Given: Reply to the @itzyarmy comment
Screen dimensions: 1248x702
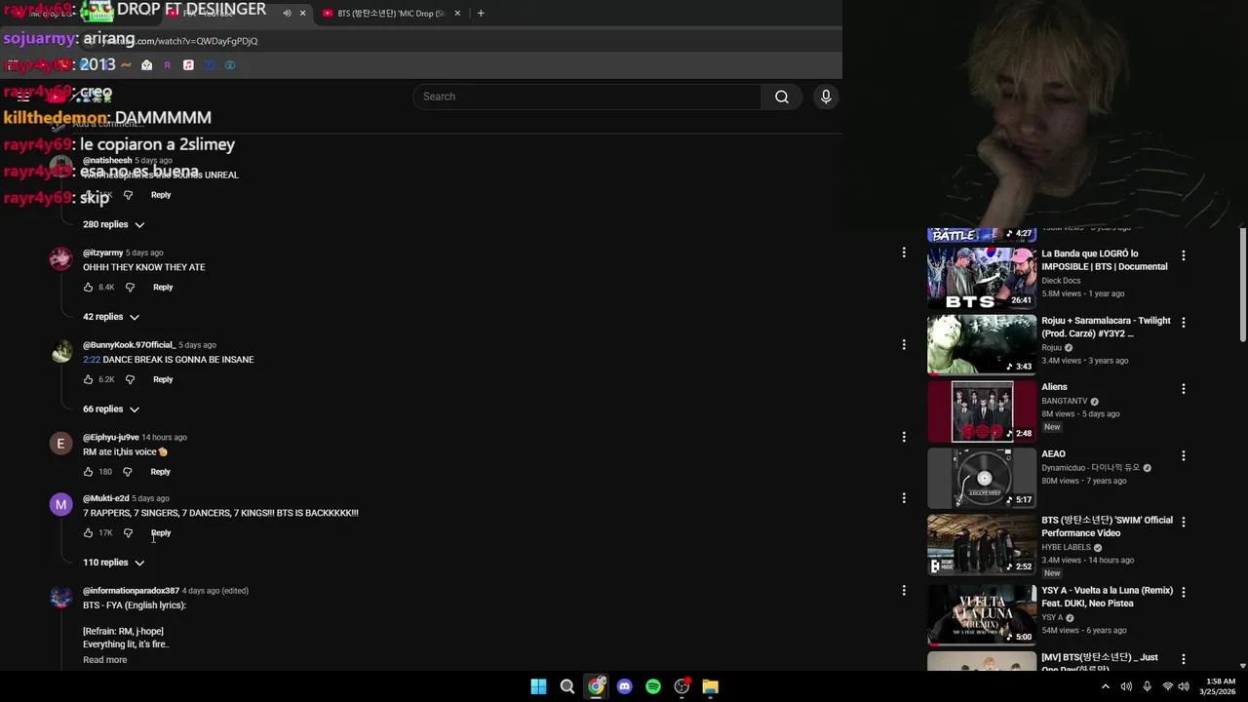Looking at the screenshot, I should tap(163, 288).
